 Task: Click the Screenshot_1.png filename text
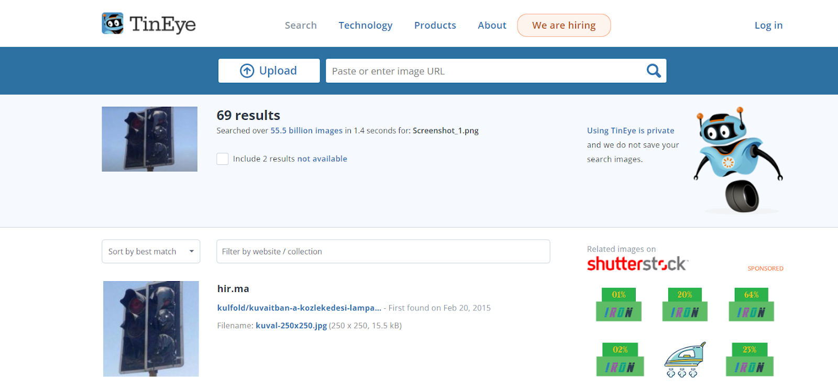446,130
